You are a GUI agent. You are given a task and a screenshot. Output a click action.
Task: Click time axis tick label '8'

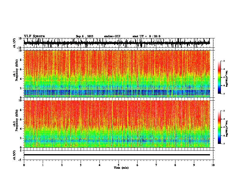pos(175,165)
